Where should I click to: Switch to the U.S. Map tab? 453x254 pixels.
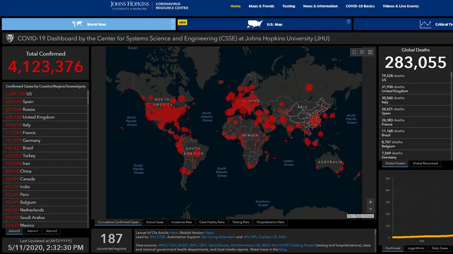click(x=264, y=24)
